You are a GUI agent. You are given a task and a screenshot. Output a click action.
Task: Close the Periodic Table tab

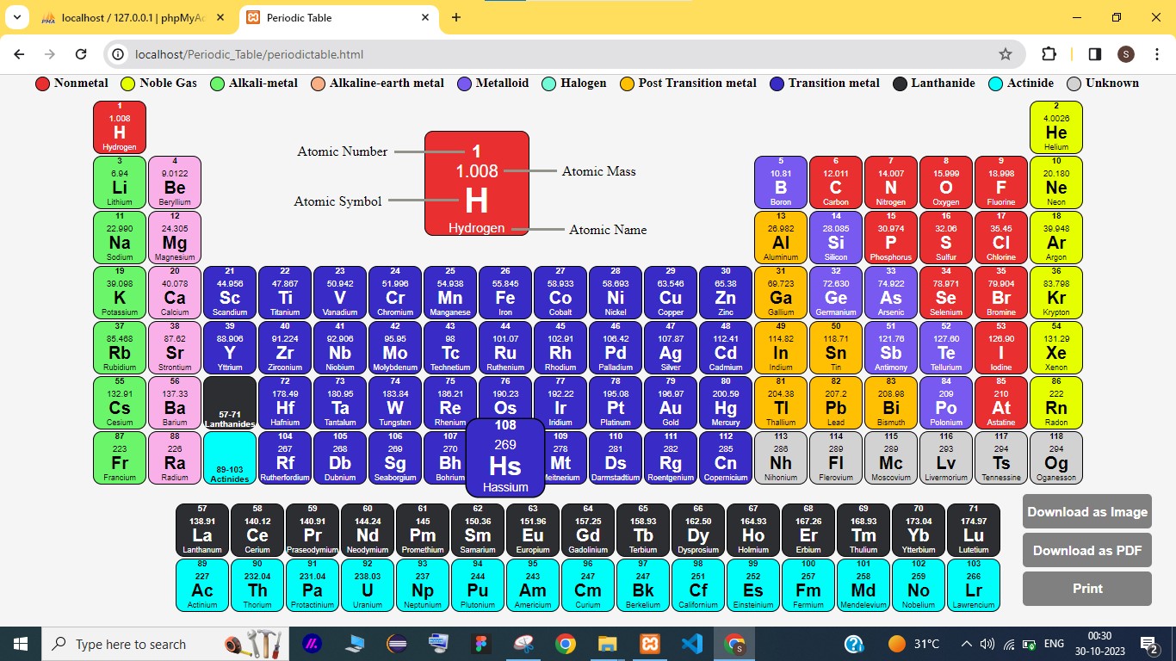click(426, 17)
